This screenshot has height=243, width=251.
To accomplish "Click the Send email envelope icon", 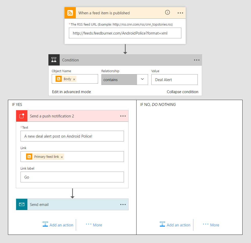I will pyautogui.click(x=22, y=204).
